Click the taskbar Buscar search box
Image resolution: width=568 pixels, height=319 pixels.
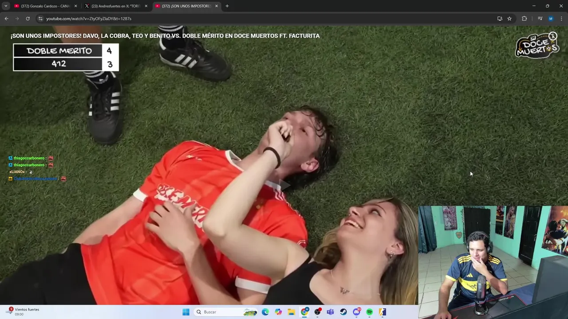[226, 312]
